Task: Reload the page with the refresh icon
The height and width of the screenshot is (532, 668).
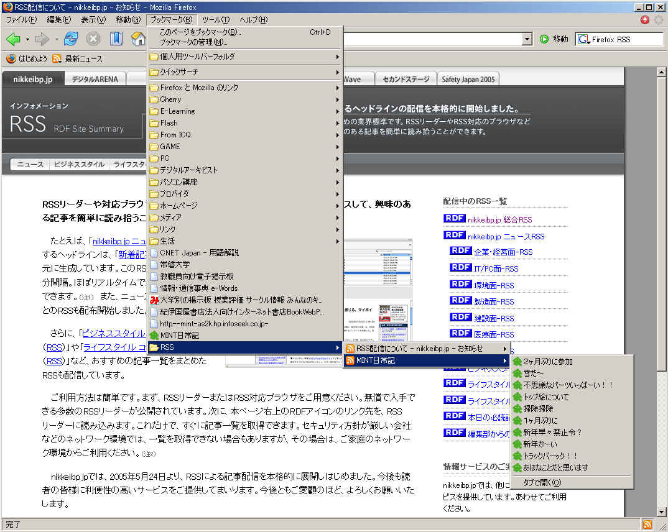Action: click(x=71, y=39)
